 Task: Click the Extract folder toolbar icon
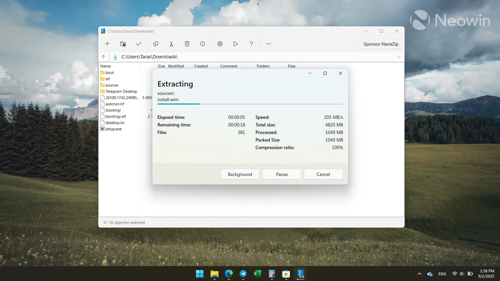123,44
